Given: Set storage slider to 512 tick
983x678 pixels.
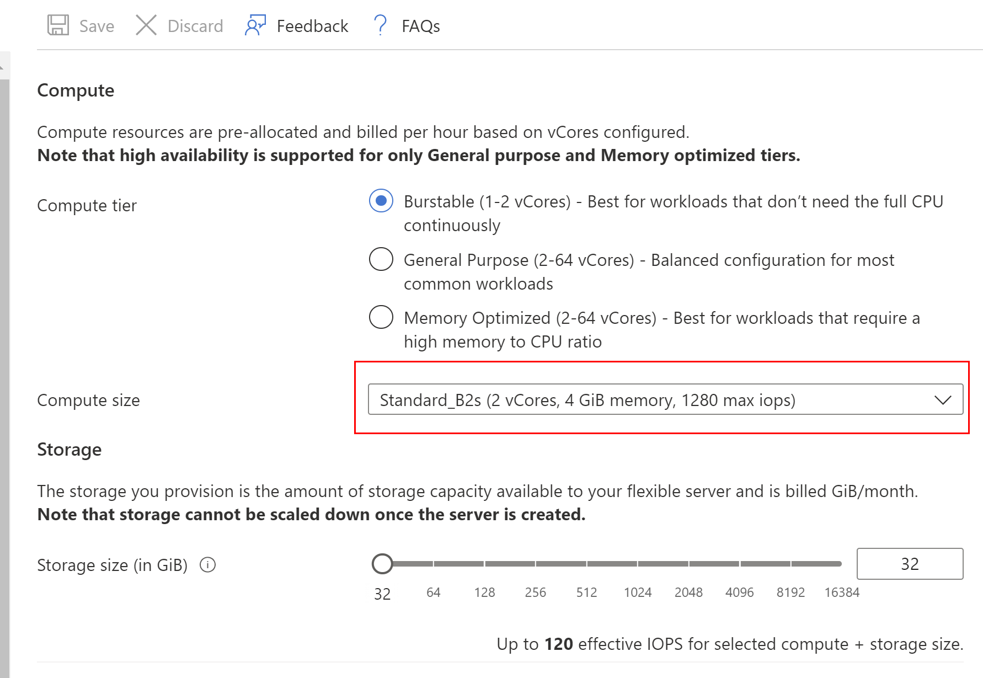Looking at the screenshot, I should pos(587,564).
